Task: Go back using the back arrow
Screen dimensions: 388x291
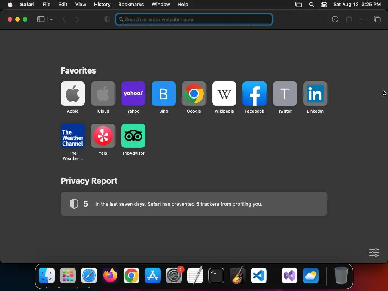Action: (64, 19)
